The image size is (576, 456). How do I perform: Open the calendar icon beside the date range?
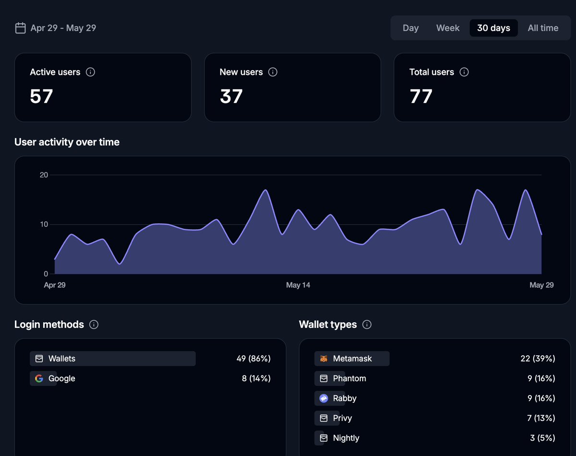20,28
